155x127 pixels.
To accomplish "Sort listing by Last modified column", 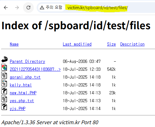I will 77,44.
